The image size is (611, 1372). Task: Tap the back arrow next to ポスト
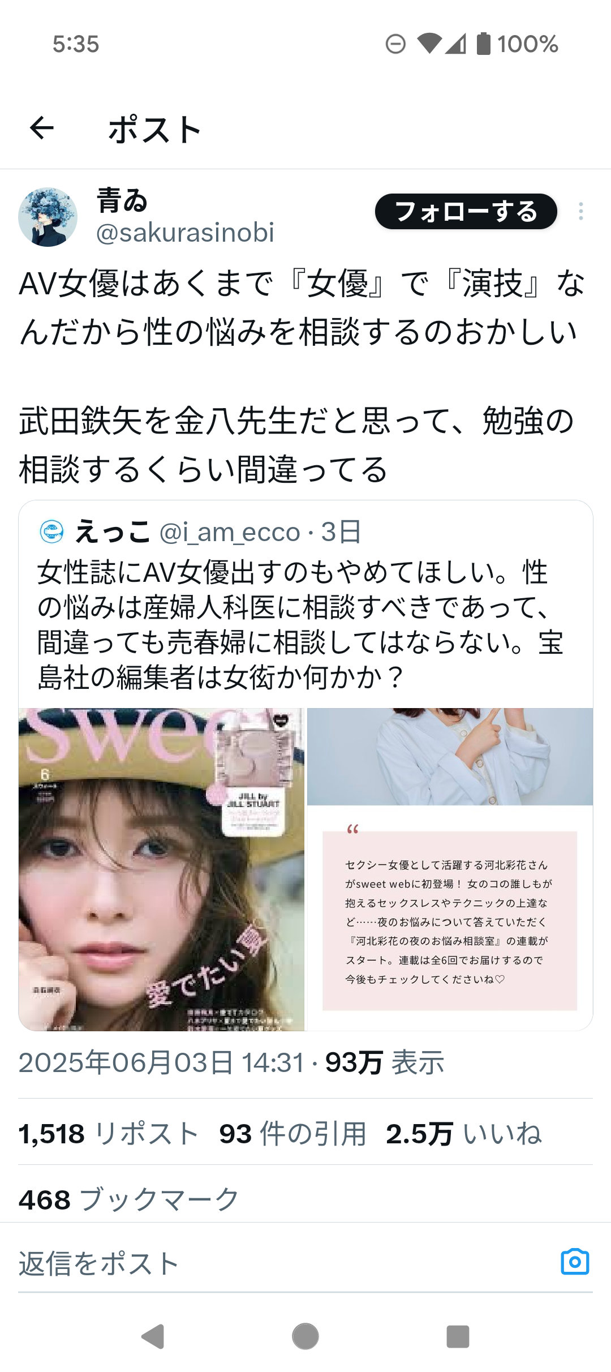click(42, 128)
